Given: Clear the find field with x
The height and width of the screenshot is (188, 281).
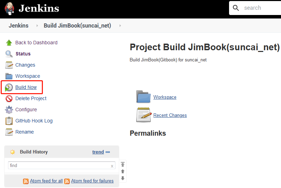Looking at the screenshot, I should (x=112, y=166).
